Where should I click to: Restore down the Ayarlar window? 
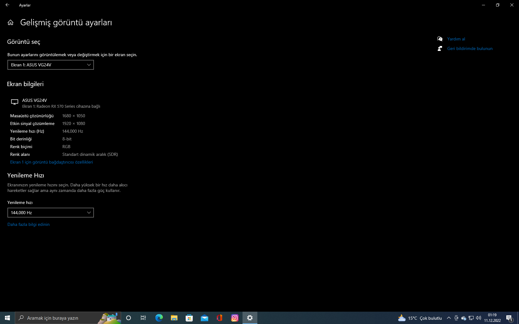click(498, 5)
